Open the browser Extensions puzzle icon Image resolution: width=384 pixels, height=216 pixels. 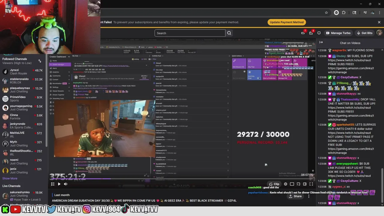click(x=344, y=13)
